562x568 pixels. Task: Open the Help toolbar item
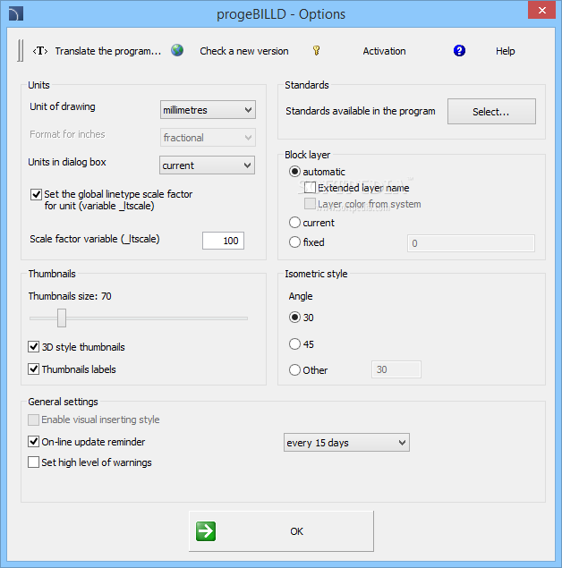point(505,51)
